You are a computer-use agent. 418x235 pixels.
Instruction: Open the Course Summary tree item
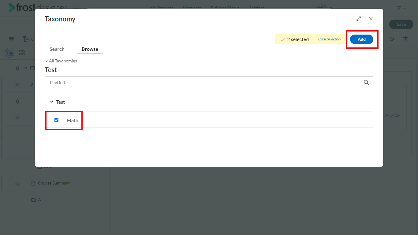pyautogui.click(x=54, y=183)
